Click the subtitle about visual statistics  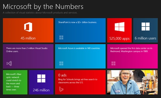tap(40, 13)
